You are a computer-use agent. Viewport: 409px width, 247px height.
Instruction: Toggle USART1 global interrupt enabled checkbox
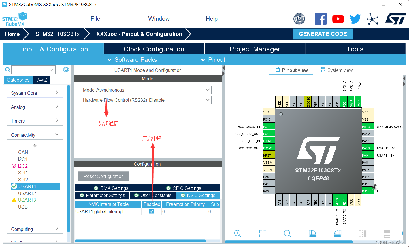coord(152,211)
